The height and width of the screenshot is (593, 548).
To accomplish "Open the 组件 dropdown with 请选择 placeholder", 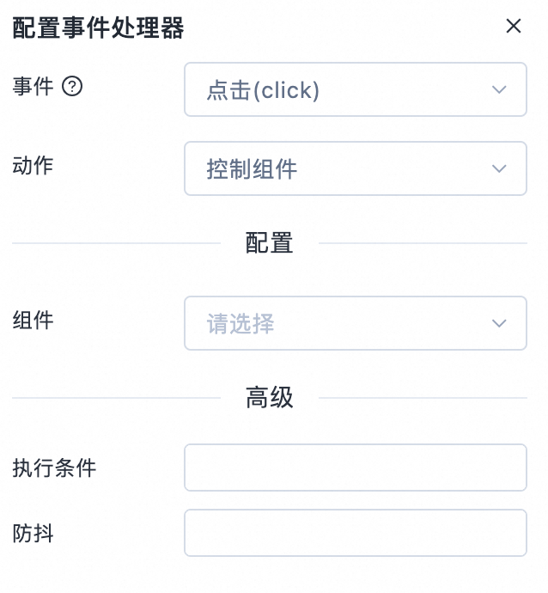I will click(356, 323).
